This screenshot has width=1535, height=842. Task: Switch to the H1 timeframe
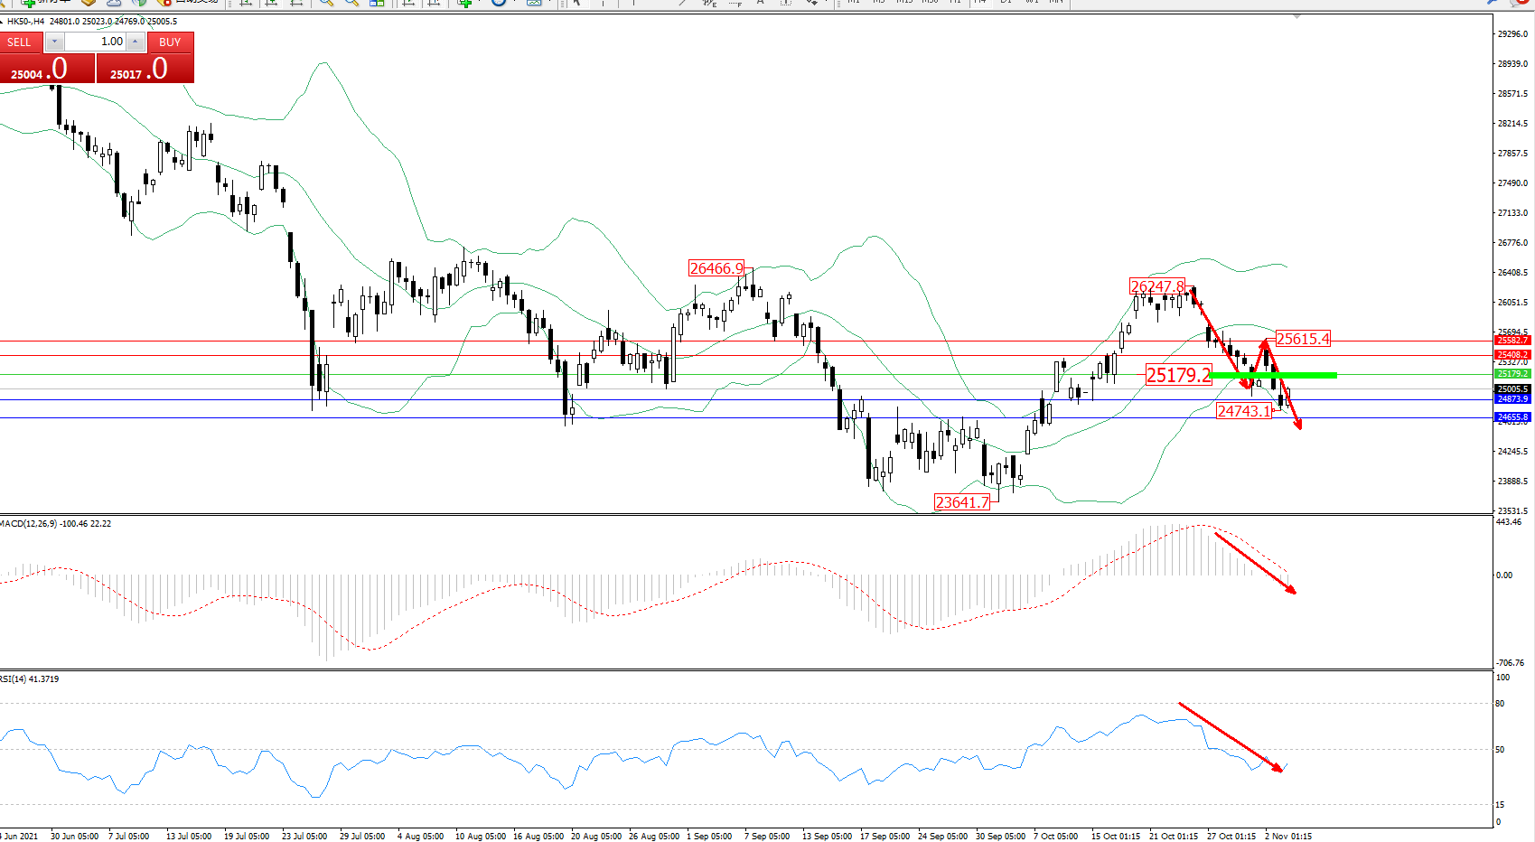955,2
